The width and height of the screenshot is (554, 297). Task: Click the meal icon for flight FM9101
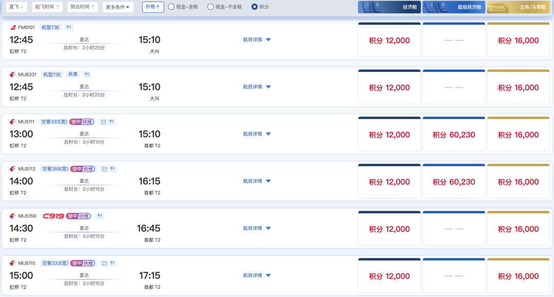coord(69,27)
